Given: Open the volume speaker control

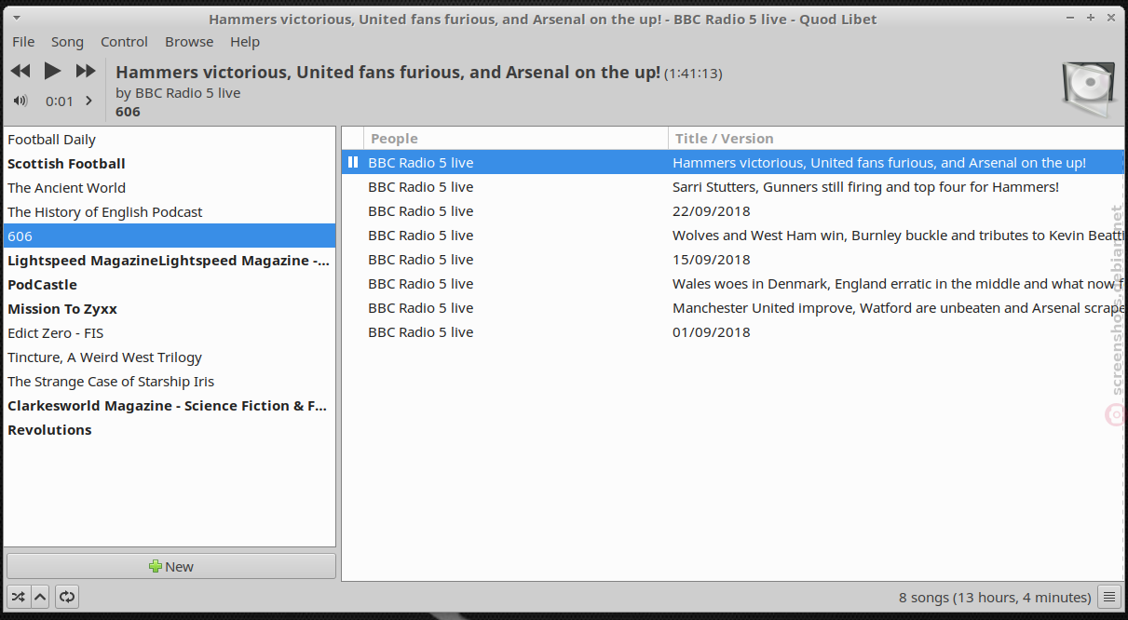Looking at the screenshot, I should coord(20,101).
